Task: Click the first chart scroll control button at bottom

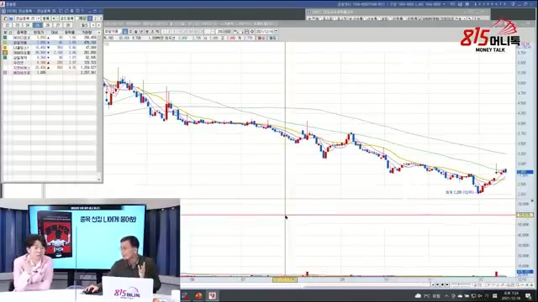Action: pyautogui.click(x=433, y=284)
